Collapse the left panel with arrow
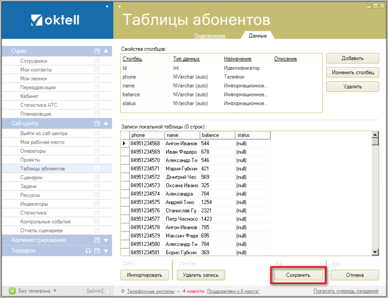This screenshot has width=388, height=298. coord(107,6)
